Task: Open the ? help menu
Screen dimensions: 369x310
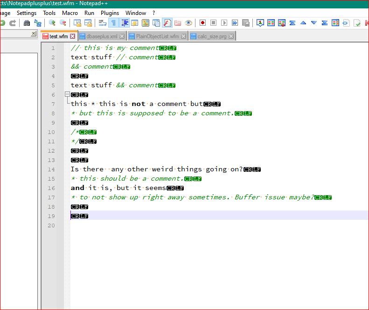Action: (153, 13)
